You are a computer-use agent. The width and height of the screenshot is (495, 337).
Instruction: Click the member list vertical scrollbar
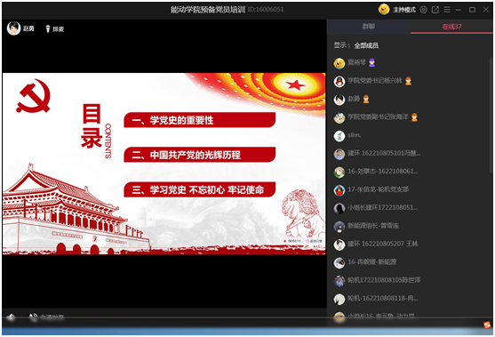point(491,115)
